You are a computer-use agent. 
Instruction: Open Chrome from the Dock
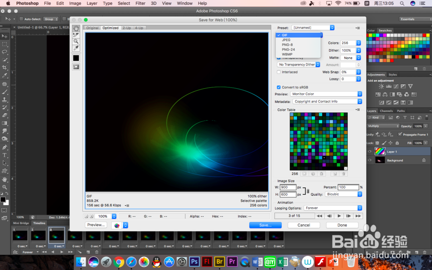[x=119, y=261]
